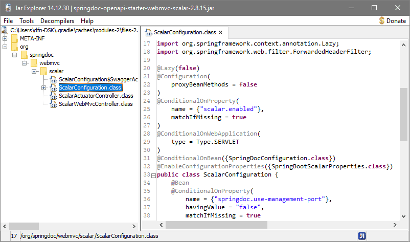Click 'public class ScalarConfiguration' on line 33
Viewport: 410px width, 242px height.
coord(214,174)
